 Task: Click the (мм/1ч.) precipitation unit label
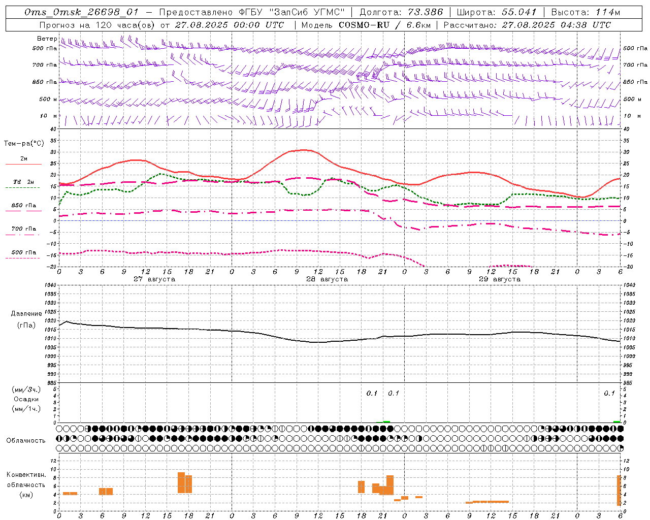click(26, 409)
